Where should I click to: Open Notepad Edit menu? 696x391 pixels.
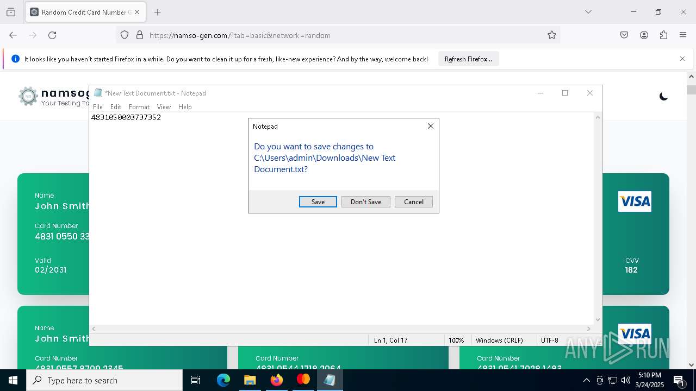[x=116, y=107]
